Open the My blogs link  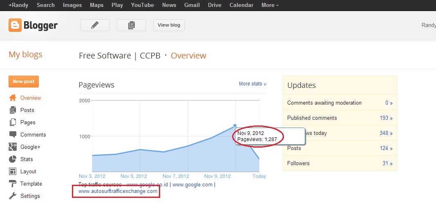click(26, 54)
